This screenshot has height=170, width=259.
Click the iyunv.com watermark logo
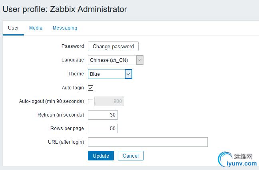[237, 159]
